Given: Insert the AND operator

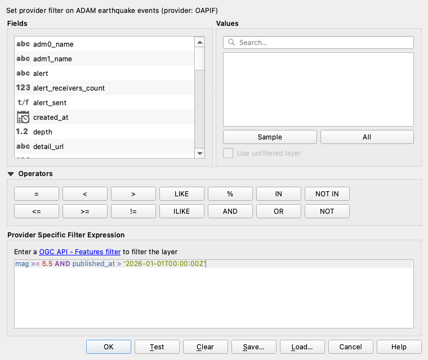Looking at the screenshot, I should pos(230,211).
